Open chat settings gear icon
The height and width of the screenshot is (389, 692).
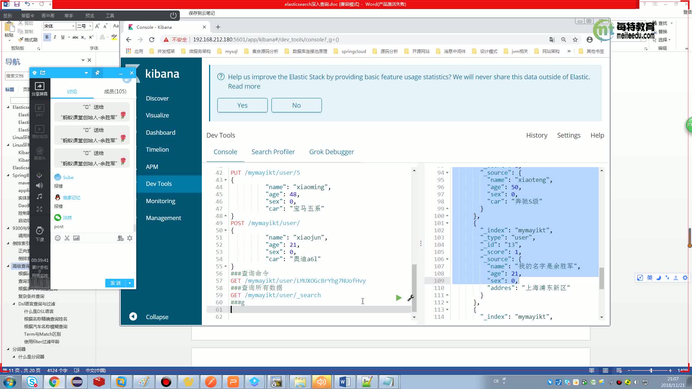(130, 238)
